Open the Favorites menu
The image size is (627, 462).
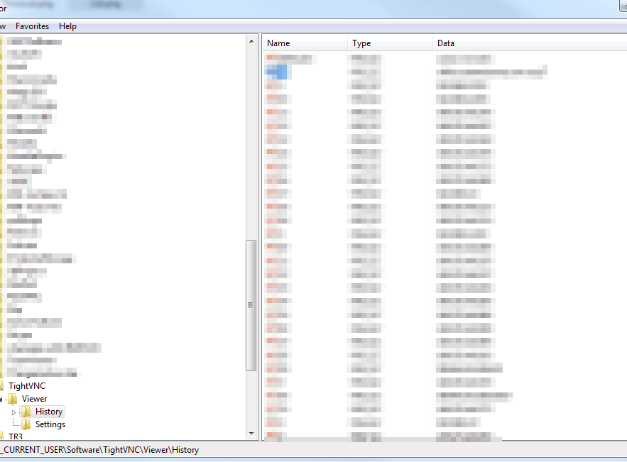coord(32,26)
